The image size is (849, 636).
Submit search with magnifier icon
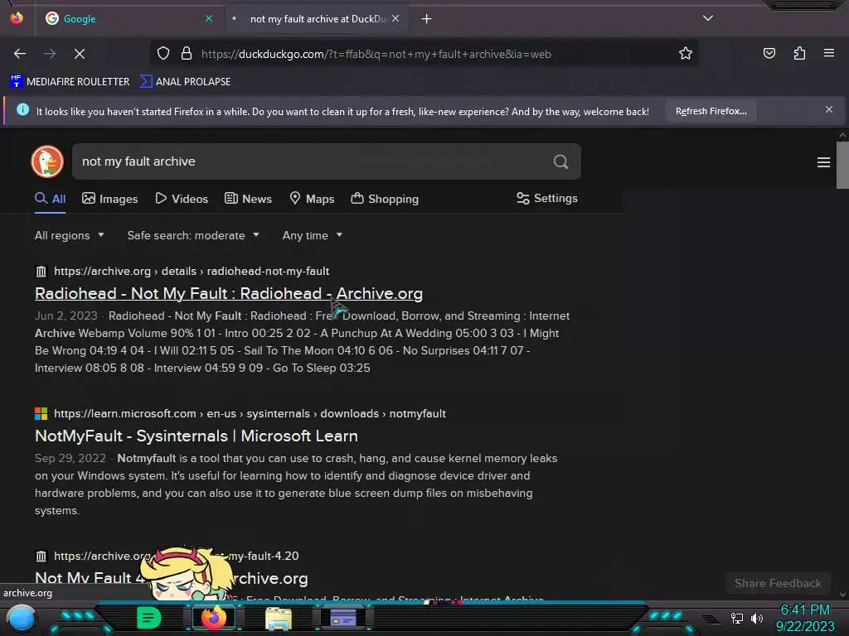point(561,161)
